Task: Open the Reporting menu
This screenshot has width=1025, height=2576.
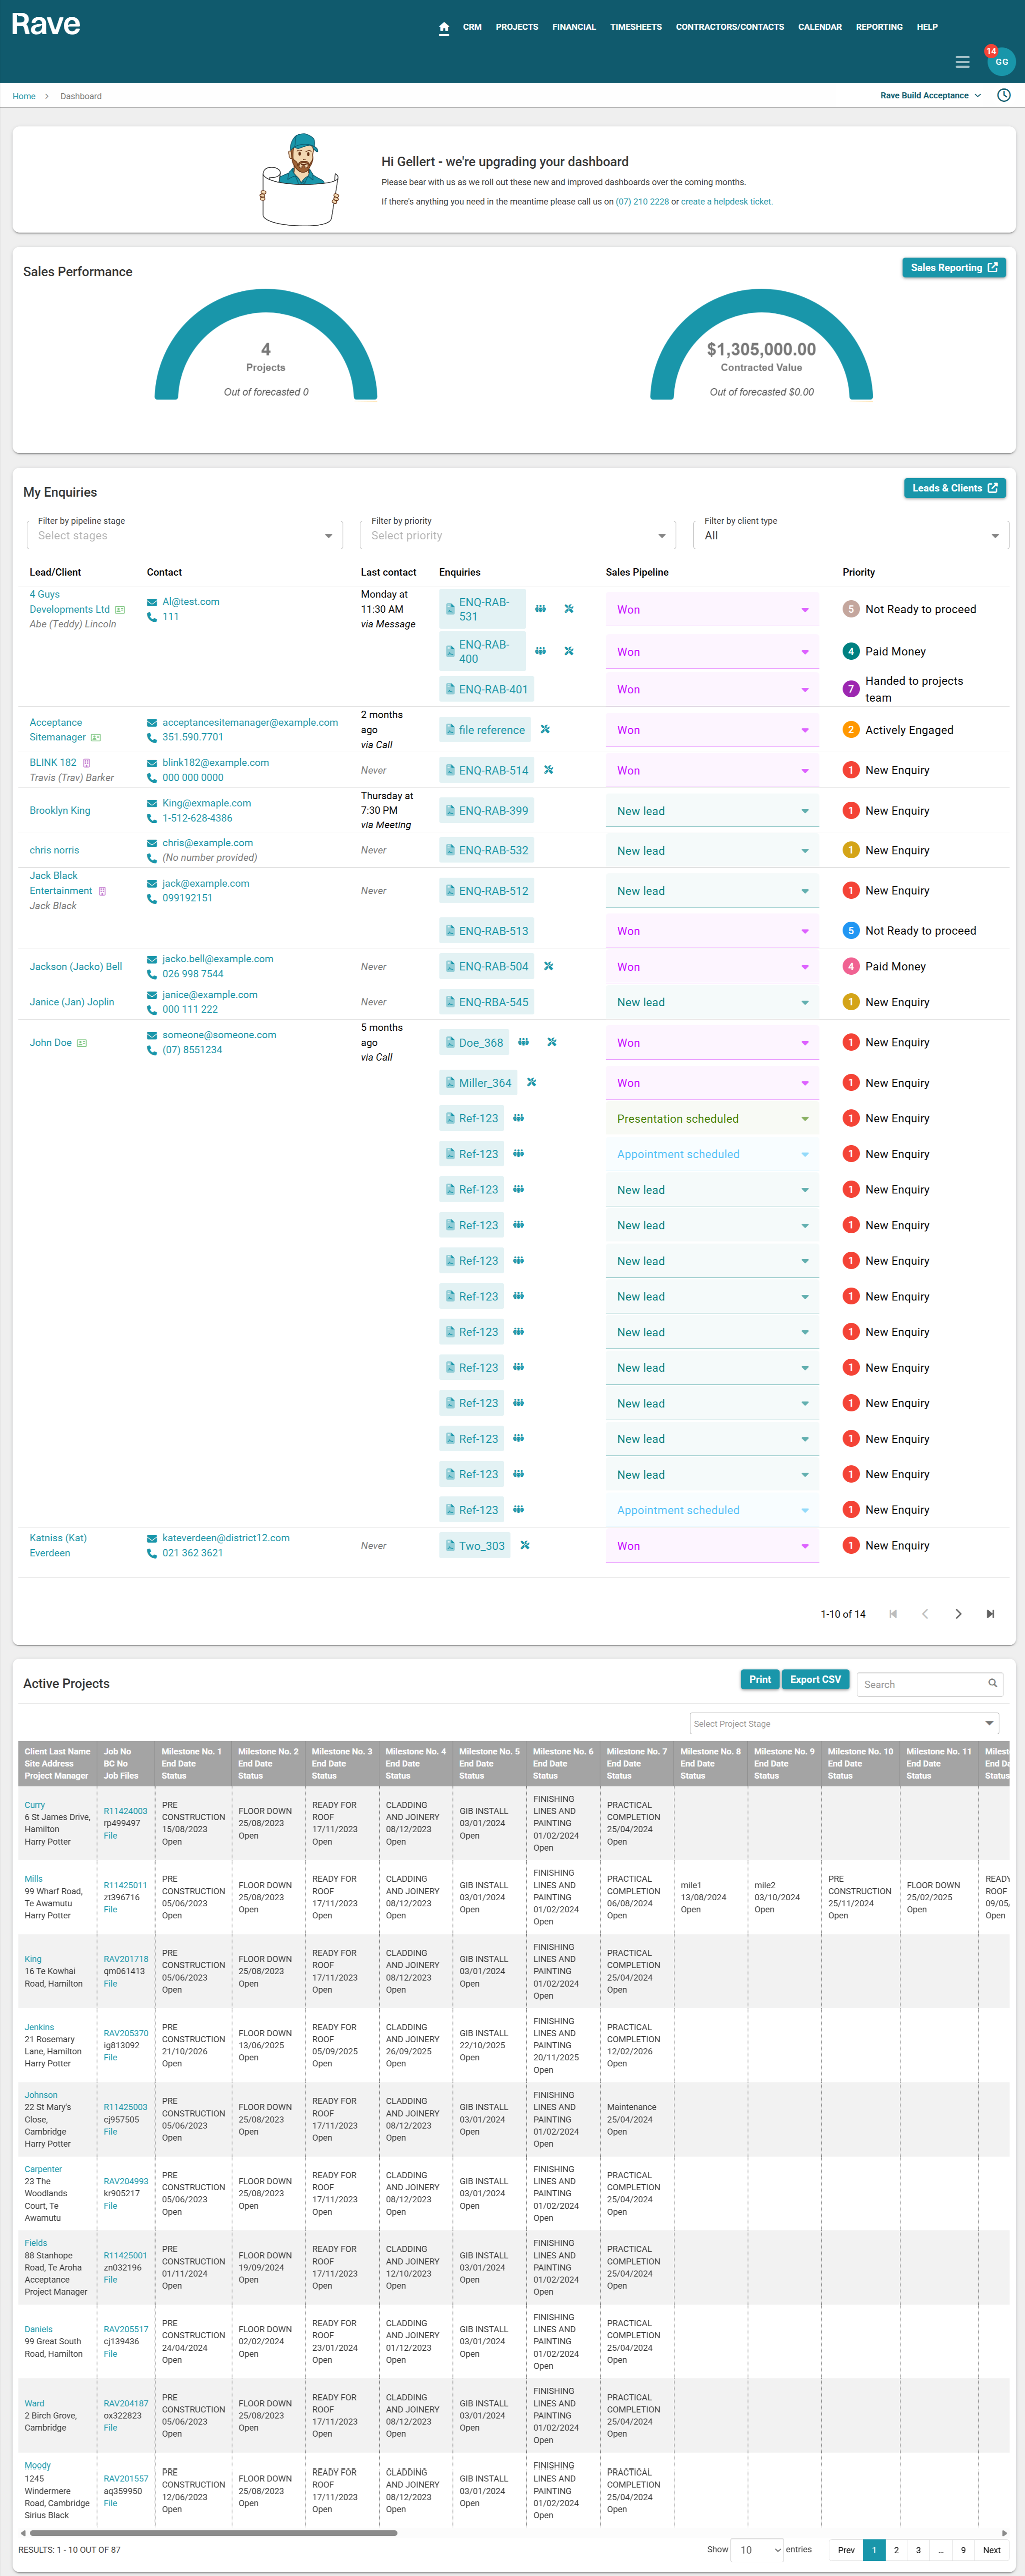Action: coord(879,27)
